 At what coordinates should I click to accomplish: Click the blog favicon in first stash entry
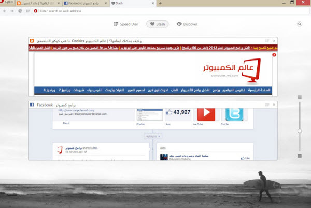32,41
